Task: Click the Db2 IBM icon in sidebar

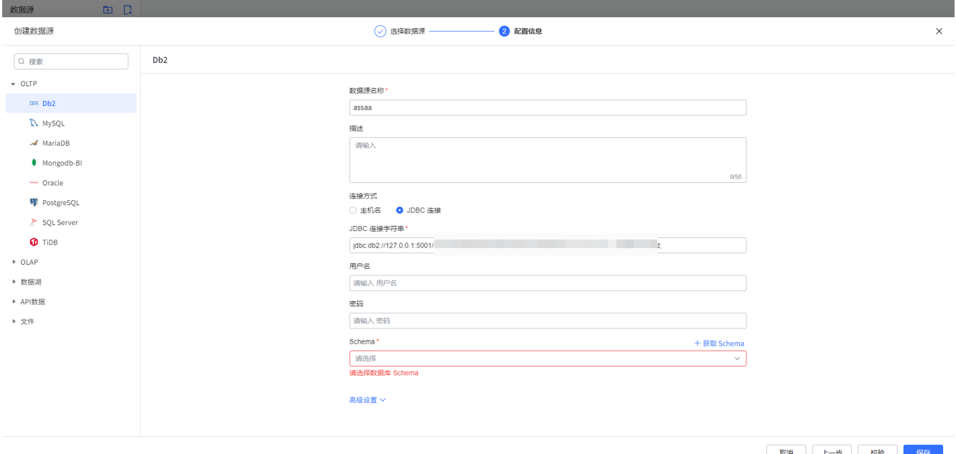Action: tap(33, 103)
